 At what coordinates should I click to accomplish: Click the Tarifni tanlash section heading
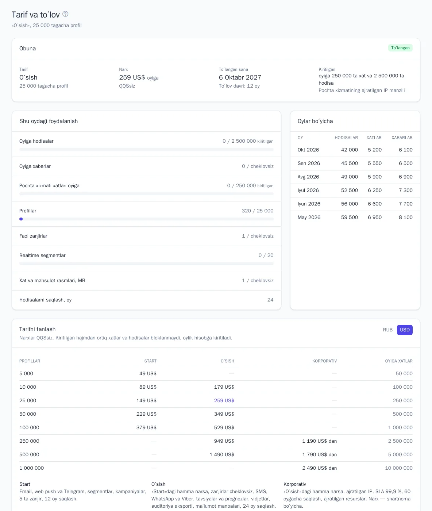pos(38,329)
